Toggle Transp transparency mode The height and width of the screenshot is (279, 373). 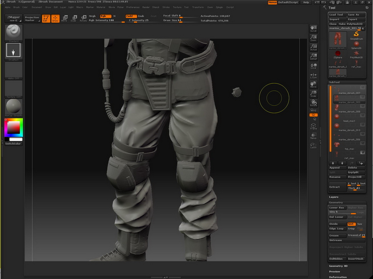(x=313, y=136)
